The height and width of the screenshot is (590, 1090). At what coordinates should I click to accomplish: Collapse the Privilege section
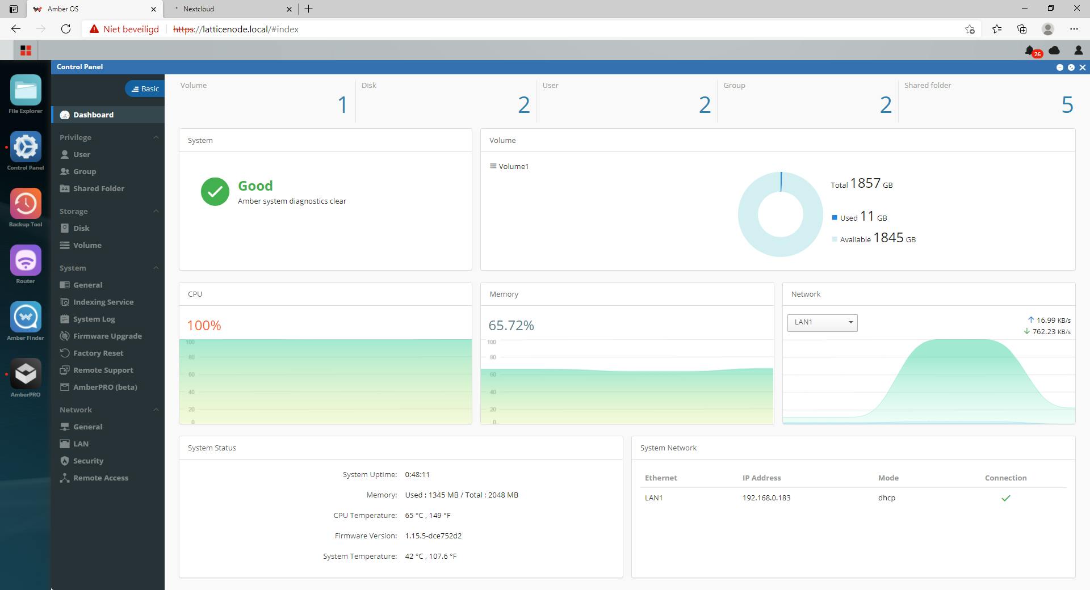[x=156, y=137]
